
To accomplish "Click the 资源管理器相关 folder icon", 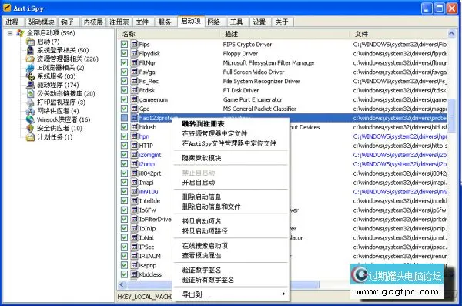I will 30,59.
